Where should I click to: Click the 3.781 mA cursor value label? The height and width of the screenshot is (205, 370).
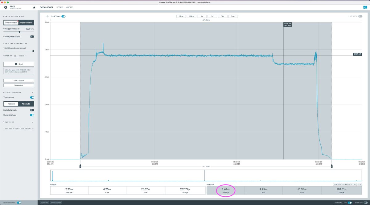[x=357, y=54]
